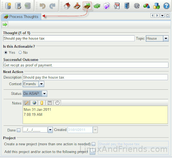Click the Undo arrow icon
This screenshot has height=158, width=172.
coord(43,6)
